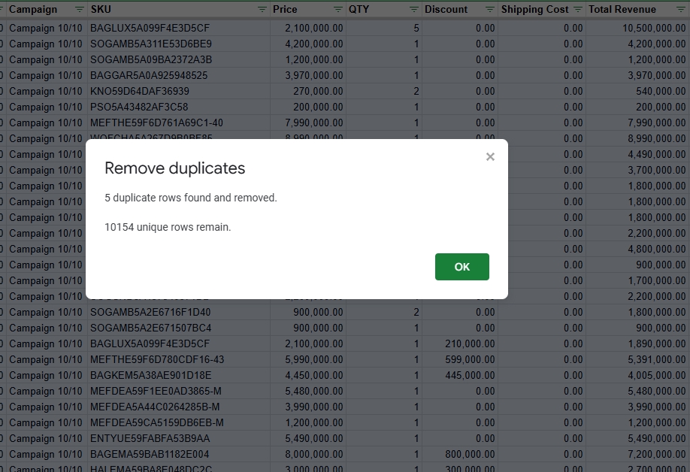This screenshot has width=690, height=472.
Task: Select discount cell 445,000.00
Action: [460, 376]
